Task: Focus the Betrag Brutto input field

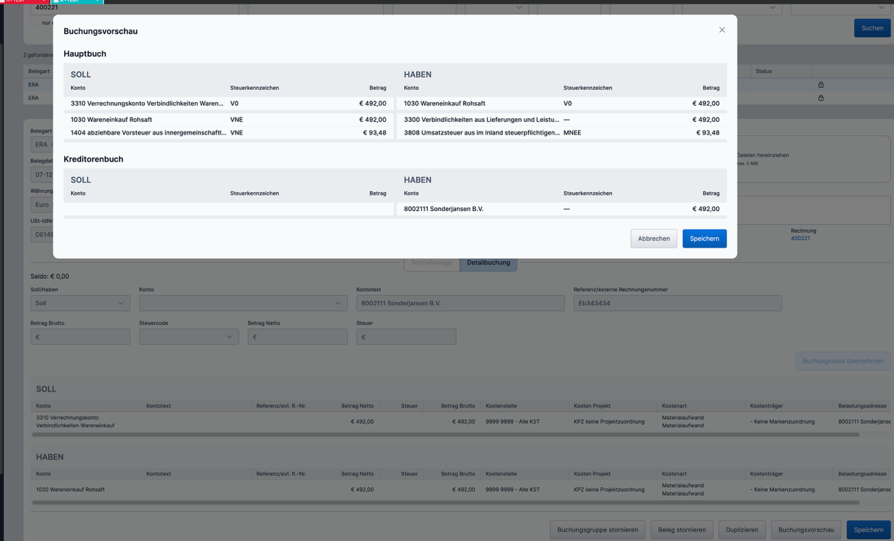Action: (80, 337)
